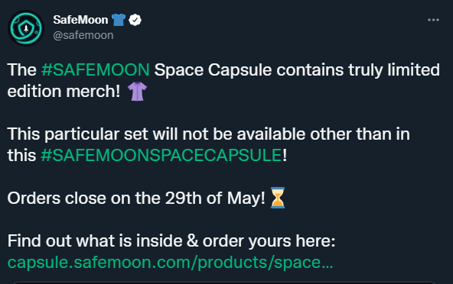This screenshot has width=453, height=284.
Task: Click "order yours here:" text
Action: pyautogui.click(x=269, y=241)
